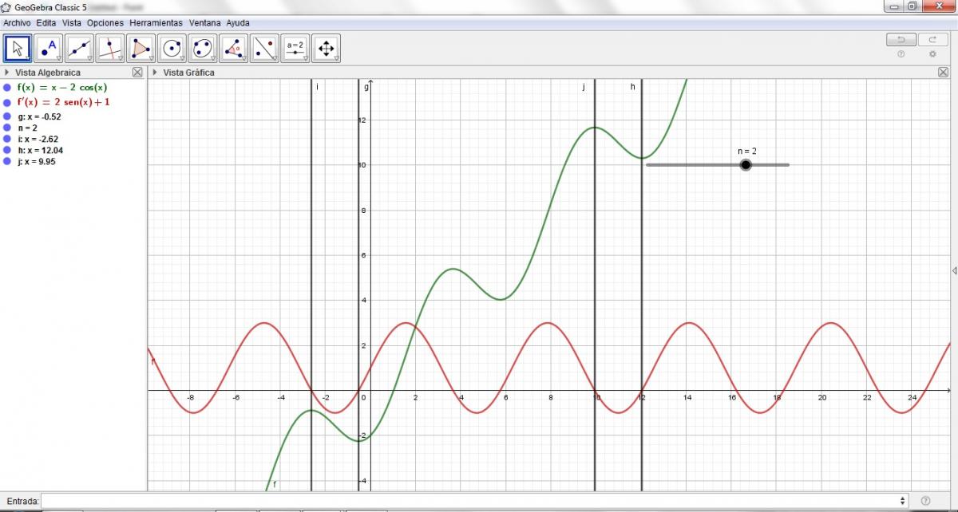Activate the Polygon tool
The height and width of the screenshot is (512, 958).
tap(141, 49)
